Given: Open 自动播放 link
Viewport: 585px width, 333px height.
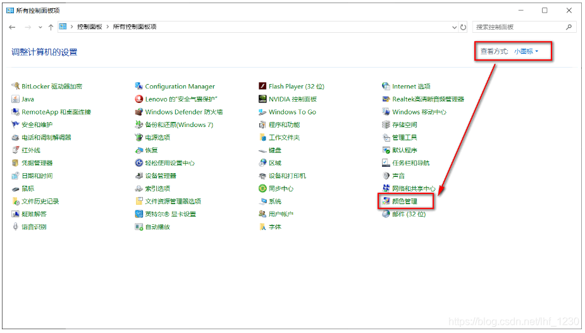Looking at the screenshot, I should (157, 227).
